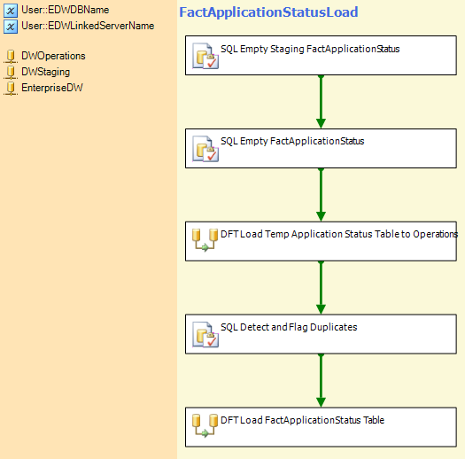
Task: Select the User::EDWDBName variable label
Action: click(66, 10)
